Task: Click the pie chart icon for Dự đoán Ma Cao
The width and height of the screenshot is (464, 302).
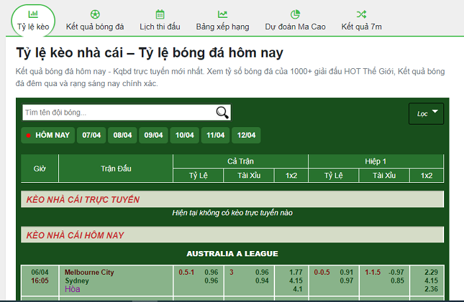Action: 295,14
